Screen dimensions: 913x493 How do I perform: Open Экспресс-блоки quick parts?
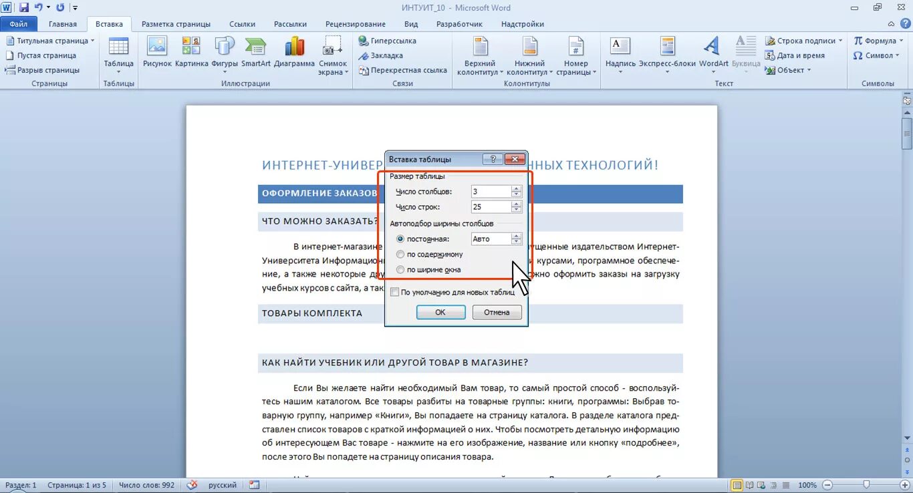[667, 55]
